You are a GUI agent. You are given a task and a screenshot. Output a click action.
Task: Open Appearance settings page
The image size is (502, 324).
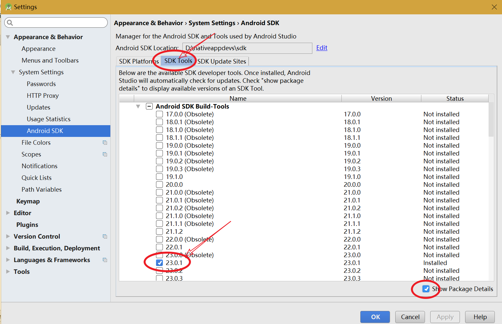pos(39,49)
